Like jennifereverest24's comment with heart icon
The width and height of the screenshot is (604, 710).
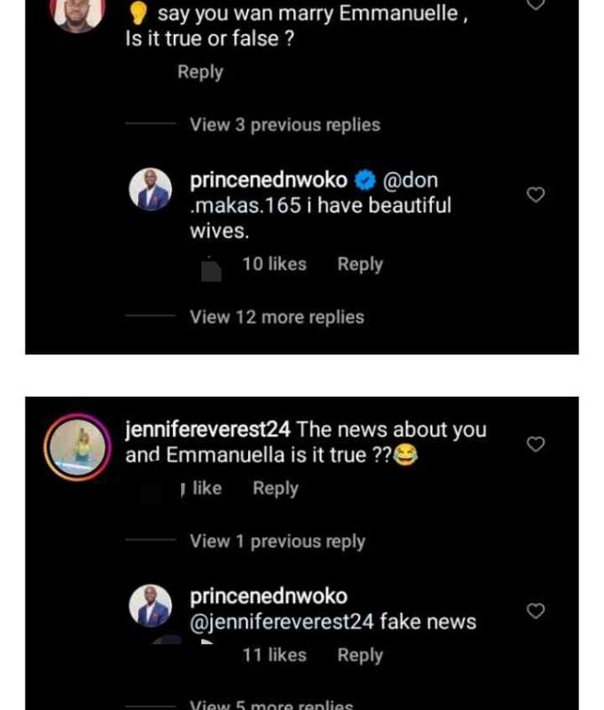(535, 444)
